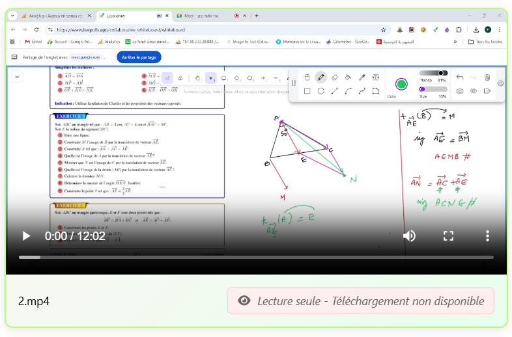The height and width of the screenshot is (337, 512).
Task: Play the video
Action: pyautogui.click(x=26, y=236)
